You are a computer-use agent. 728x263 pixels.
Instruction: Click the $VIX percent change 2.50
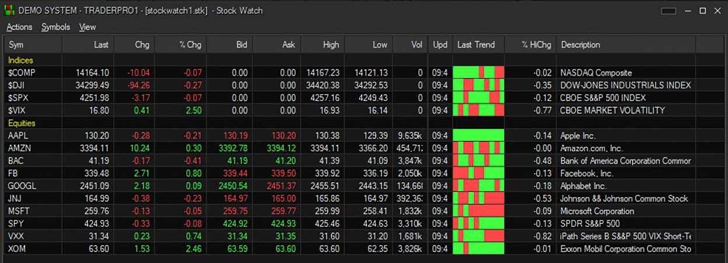click(193, 111)
